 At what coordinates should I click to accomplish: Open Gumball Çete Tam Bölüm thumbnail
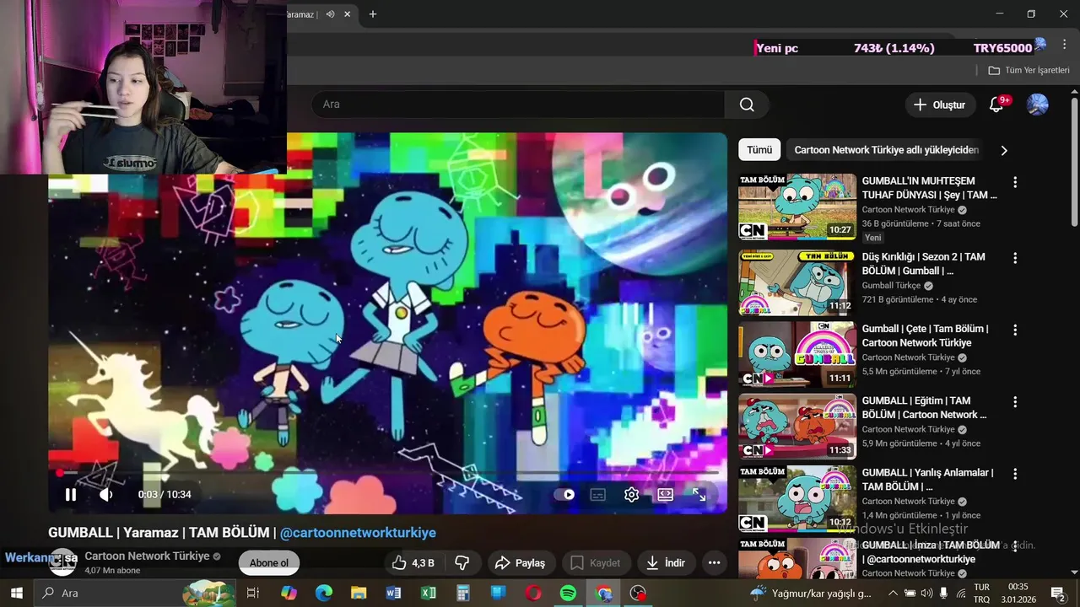coord(797,355)
